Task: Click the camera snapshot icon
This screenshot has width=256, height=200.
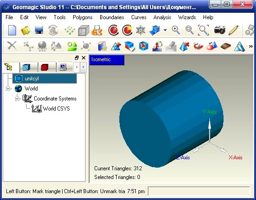Action: [219, 30]
